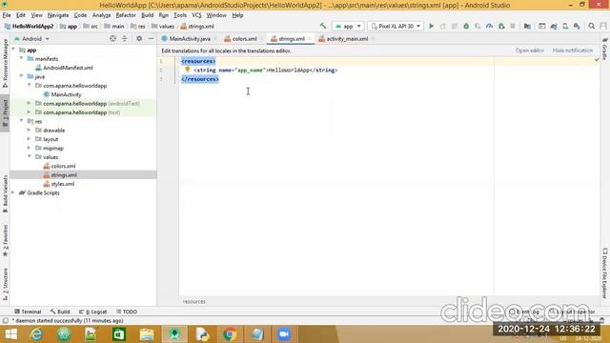Open Device File Explorer side panel
Screen dimensions: 610x343
coord(605,273)
